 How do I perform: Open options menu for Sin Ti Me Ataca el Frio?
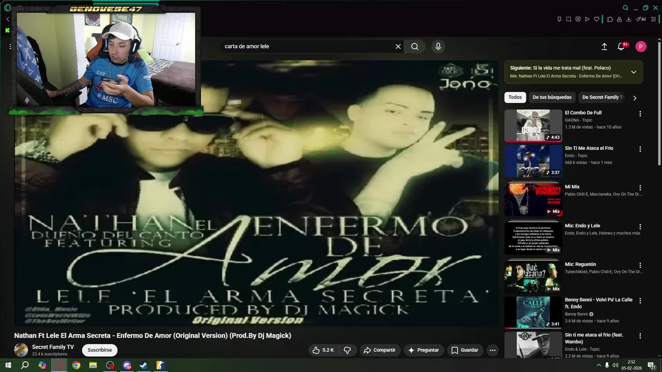tap(640, 149)
